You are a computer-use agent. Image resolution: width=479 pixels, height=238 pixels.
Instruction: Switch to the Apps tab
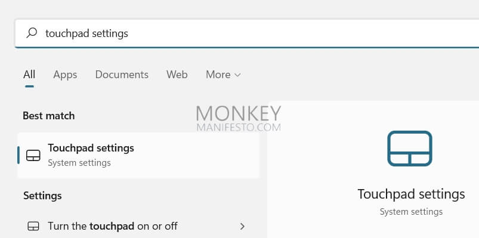pos(65,75)
